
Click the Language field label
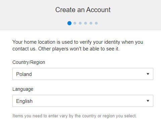23,89
